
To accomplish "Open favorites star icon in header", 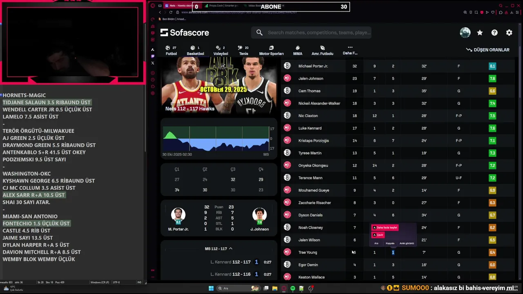I will click(x=480, y=33).
